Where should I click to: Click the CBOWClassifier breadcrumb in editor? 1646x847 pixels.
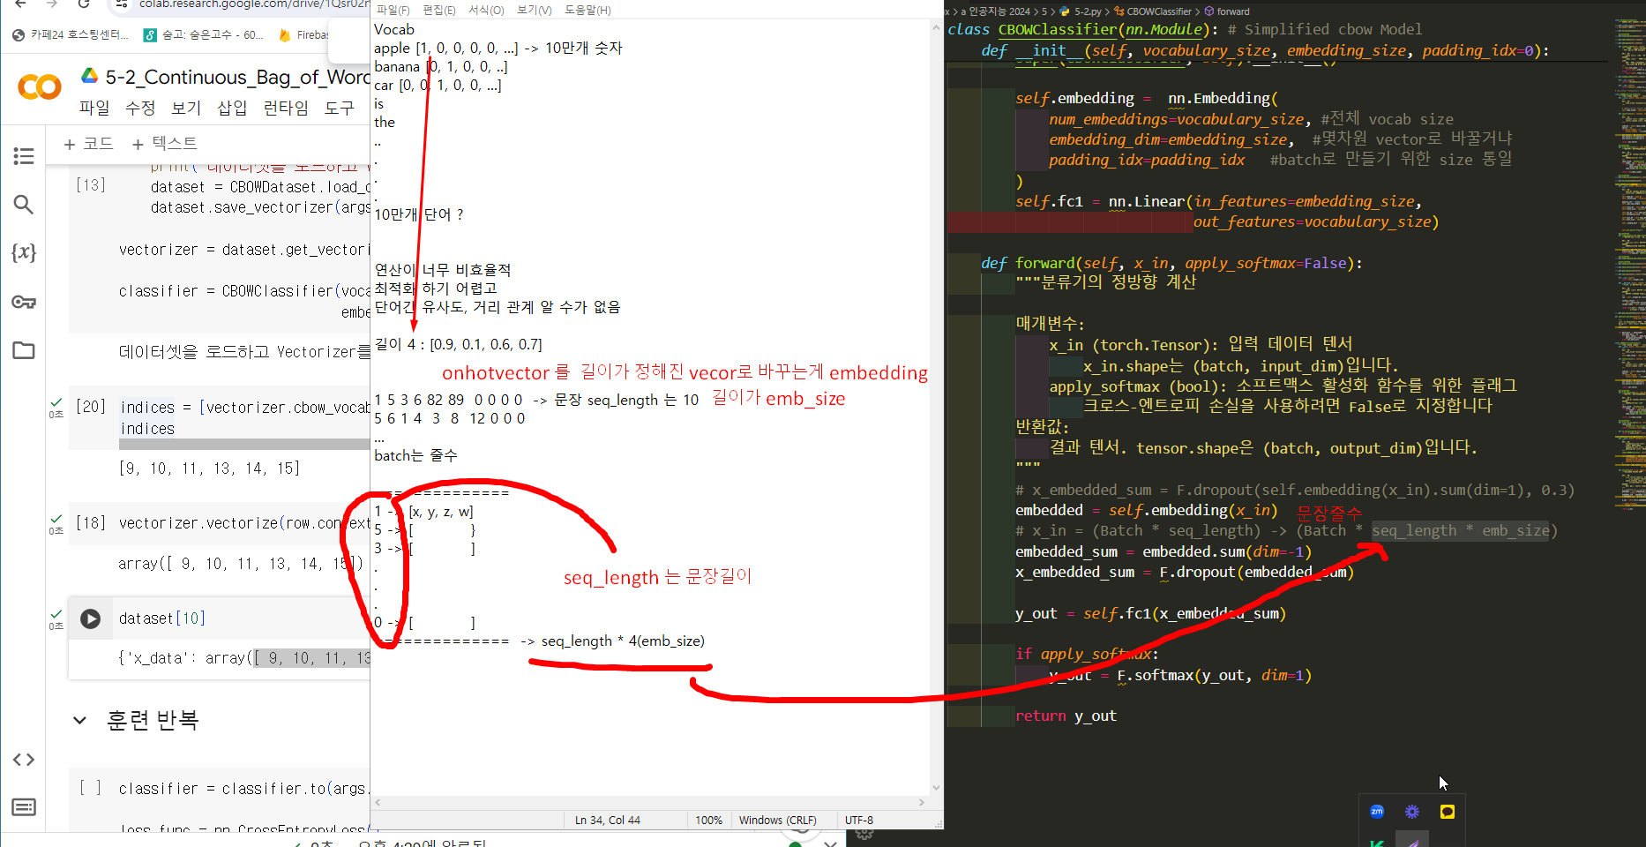click(x=1152, y=11)
